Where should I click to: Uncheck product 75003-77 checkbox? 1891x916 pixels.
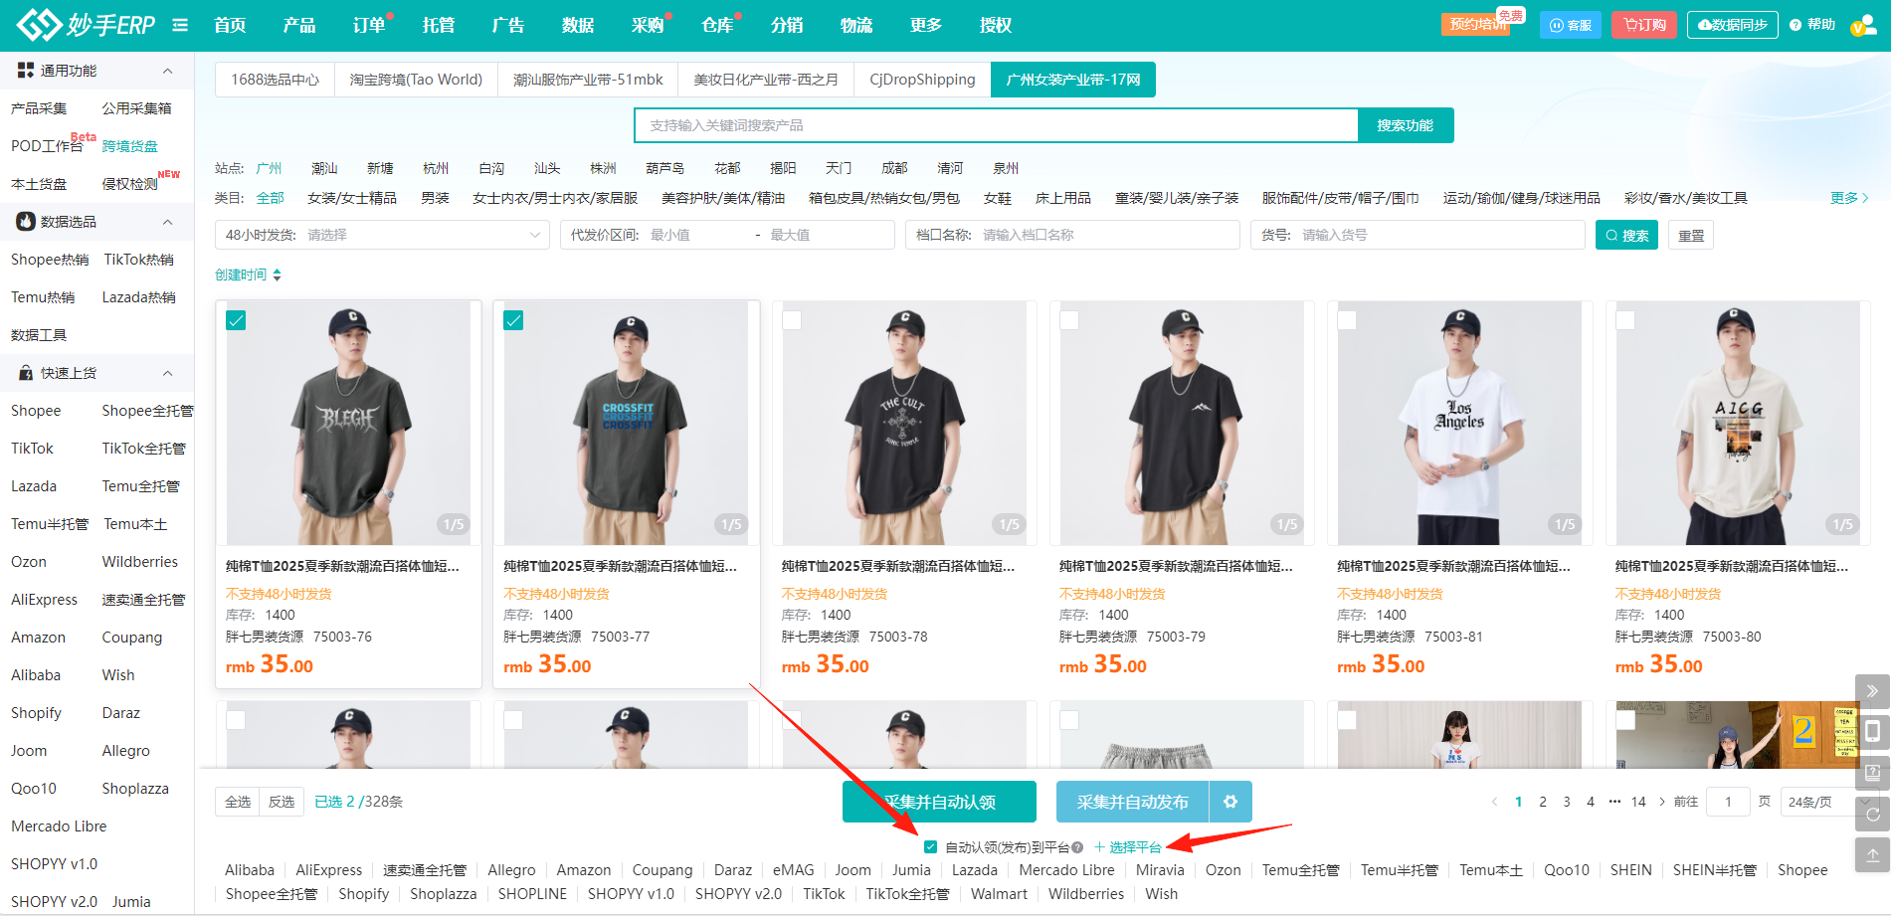click(x=513, y=320)
